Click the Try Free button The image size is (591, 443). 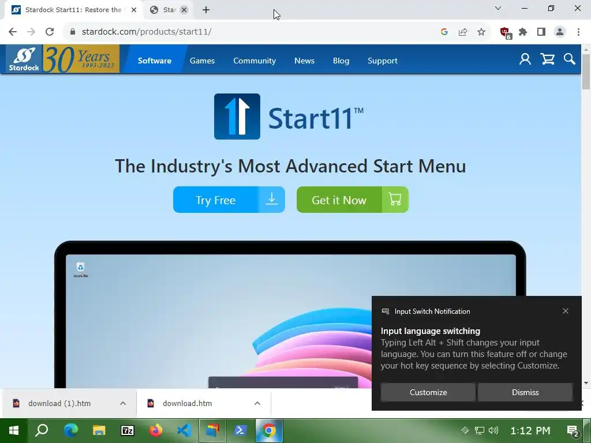(229, 200)
